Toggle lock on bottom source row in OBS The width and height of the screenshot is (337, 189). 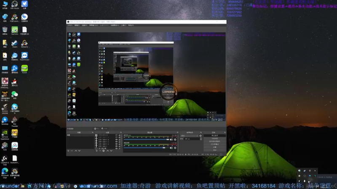(119, 148)
